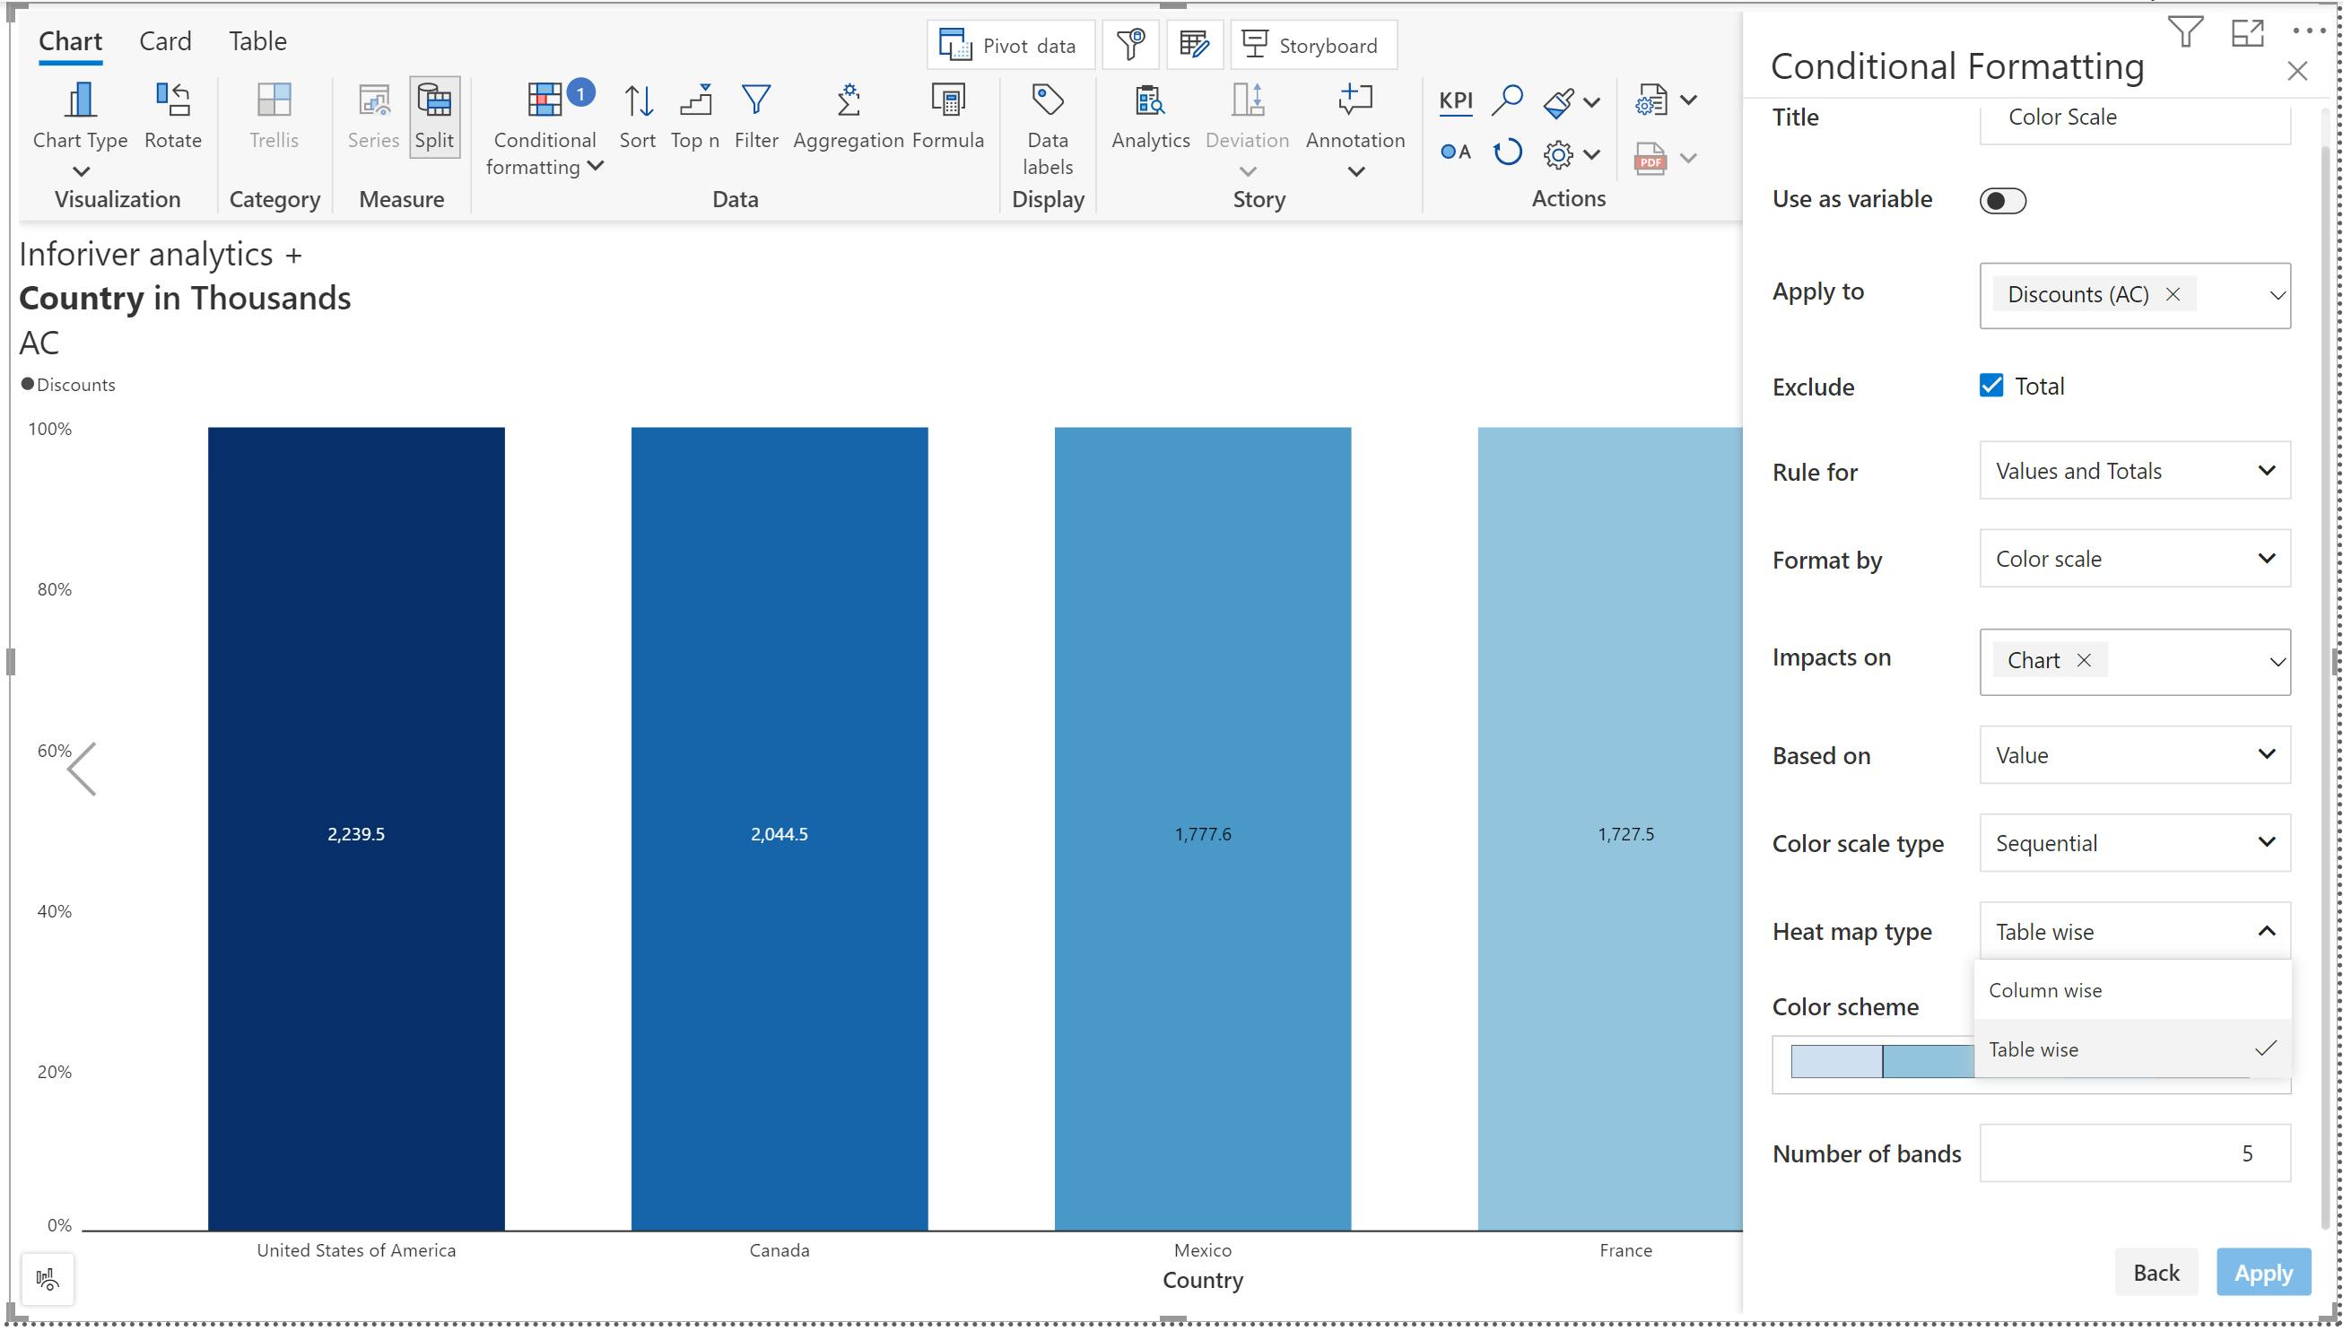Screen dimensions: 2343x1331
Task: Open the Formula icon
Action: point(948,100)
